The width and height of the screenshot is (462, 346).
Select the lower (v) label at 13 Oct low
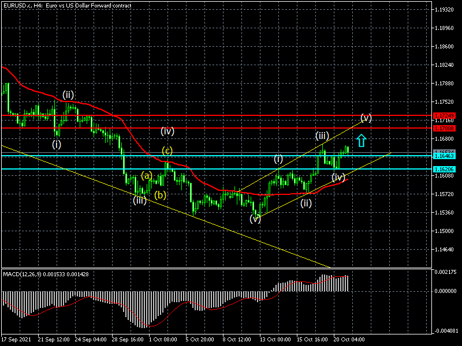[255, 219]
